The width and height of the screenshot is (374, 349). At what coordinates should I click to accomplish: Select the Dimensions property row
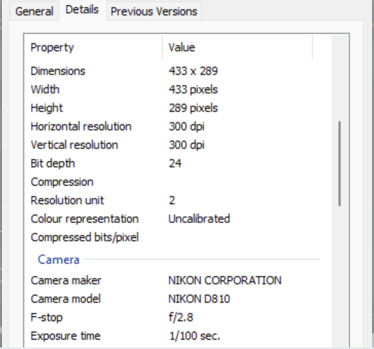[x=58, y=71]
